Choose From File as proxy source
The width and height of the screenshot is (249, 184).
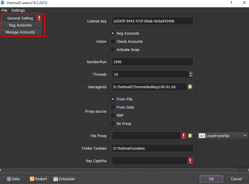pyautogui.click(x=113, y=99)
